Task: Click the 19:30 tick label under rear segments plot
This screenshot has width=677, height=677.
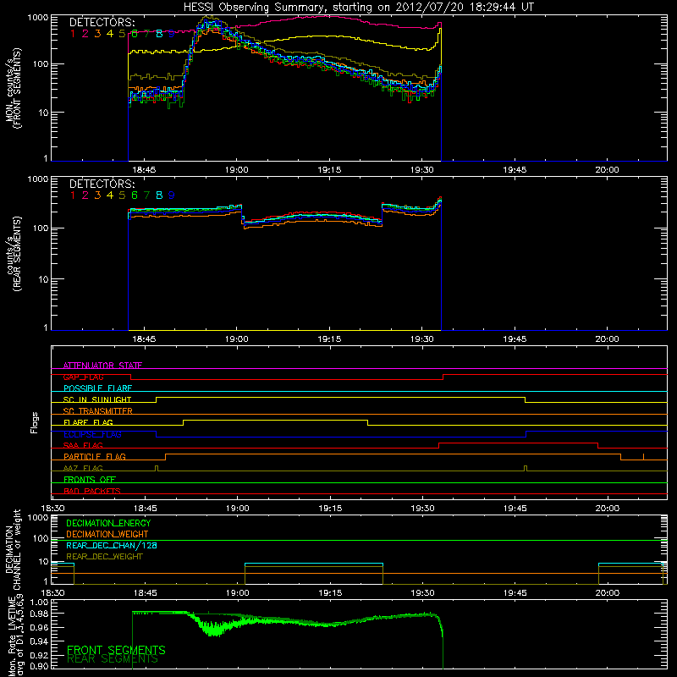Action: pyautogui.click(x=421, y=339)
